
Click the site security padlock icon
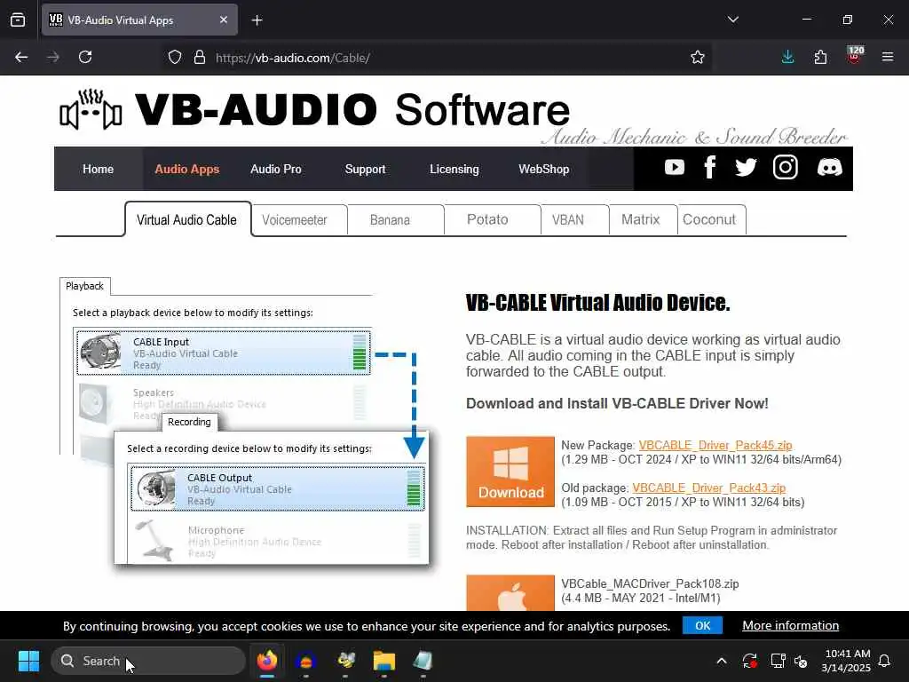coord(200,57)
